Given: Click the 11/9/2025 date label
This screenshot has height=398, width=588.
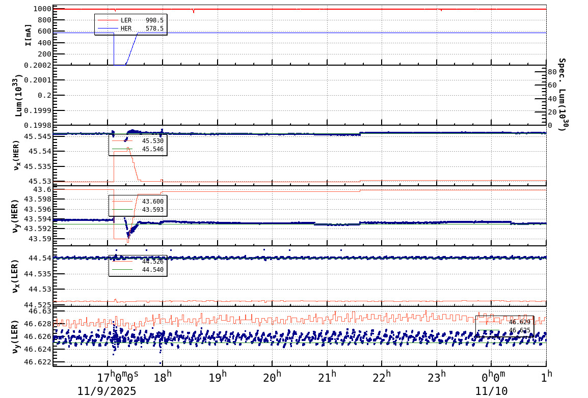Looking at the screenshot, I should [x=107, y=391].
